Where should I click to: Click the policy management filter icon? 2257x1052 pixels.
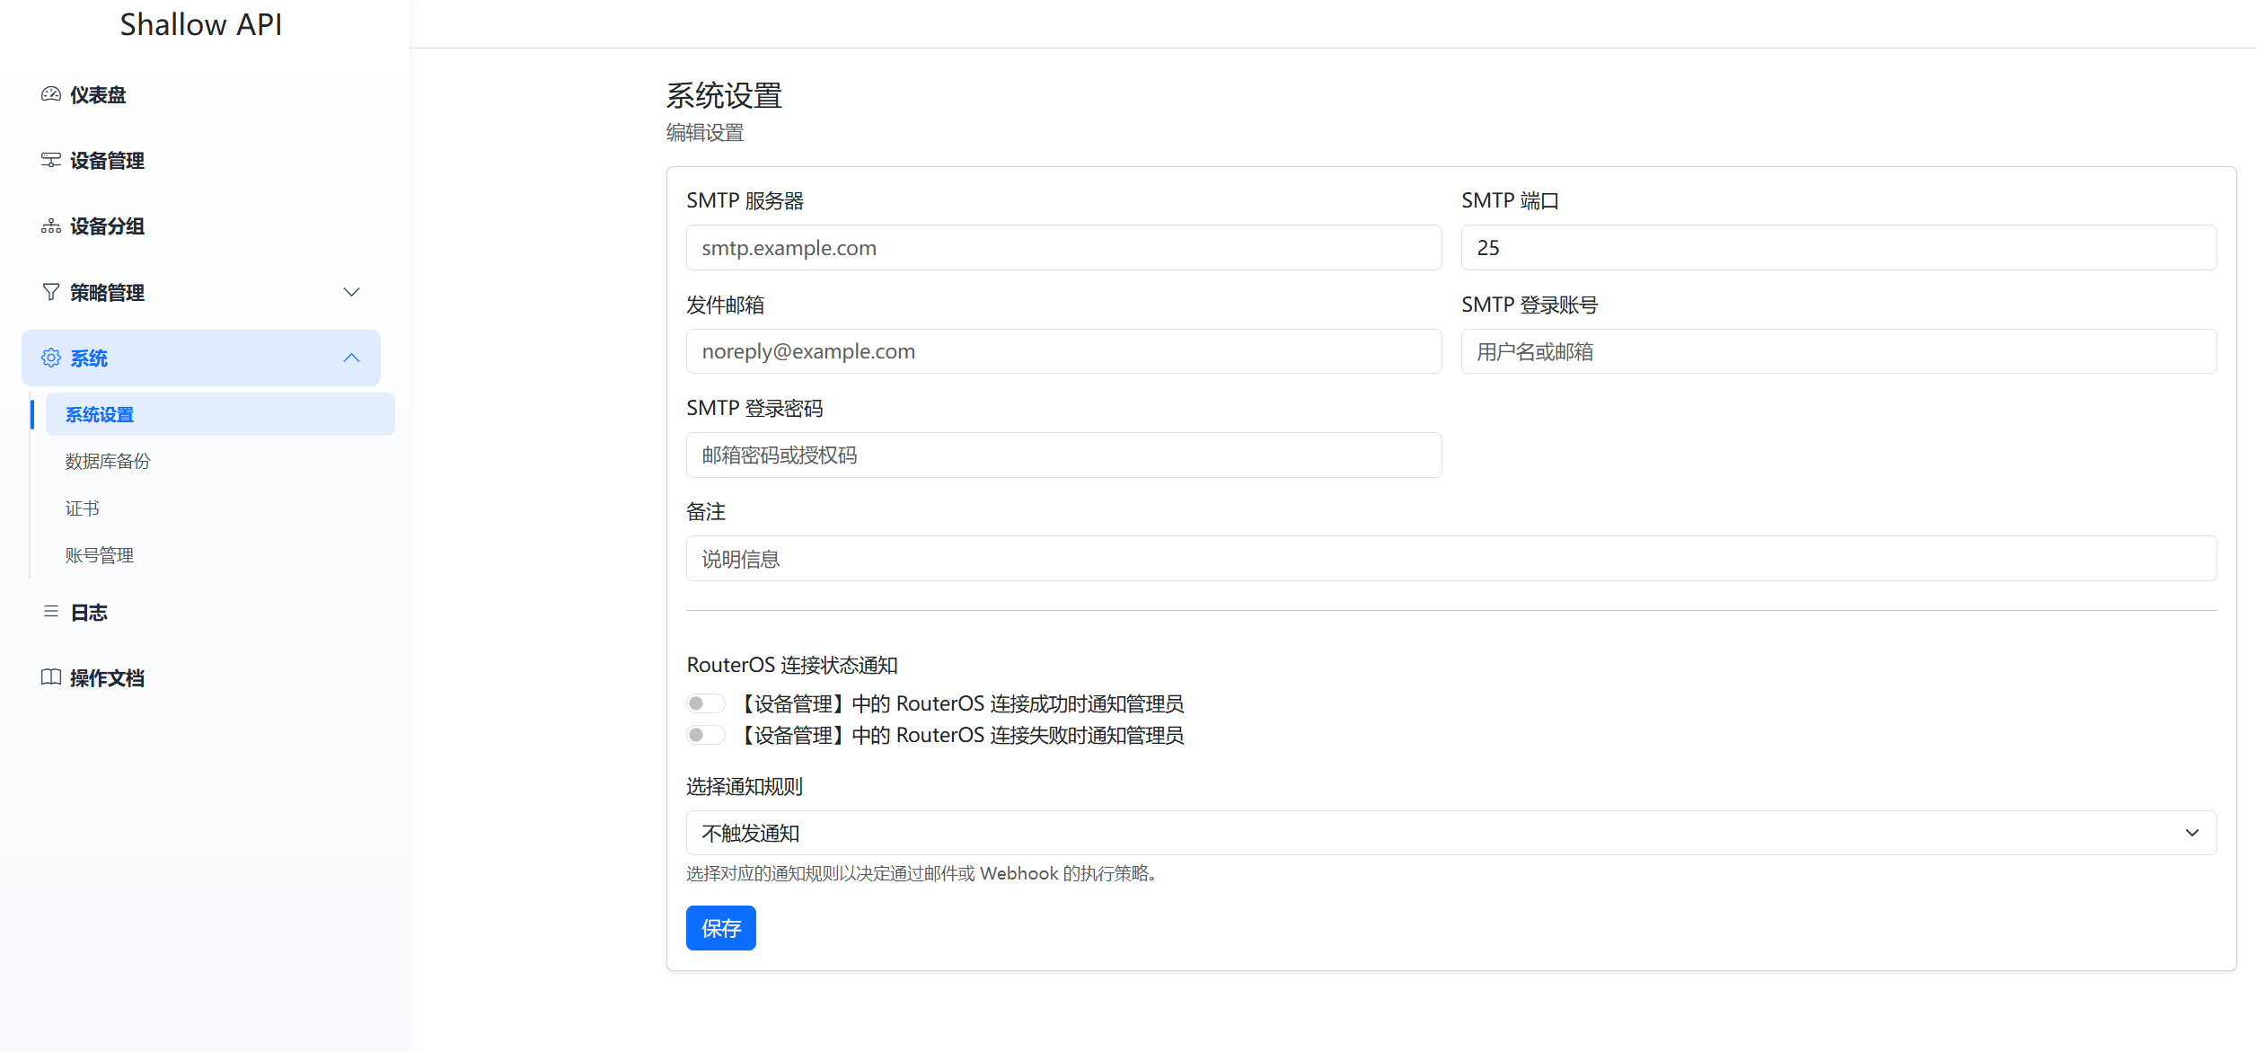[51, 292]
